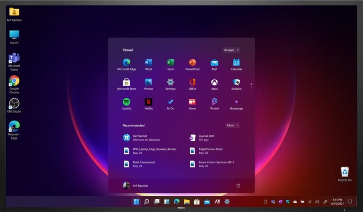Expand More recommended items
Screen dimensions: 363x212
pyautogui.click(x=233, y=125)
